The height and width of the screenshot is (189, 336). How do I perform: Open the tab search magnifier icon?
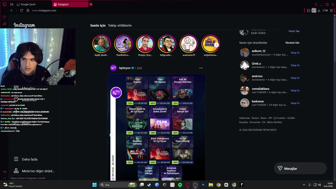(316, 4)
